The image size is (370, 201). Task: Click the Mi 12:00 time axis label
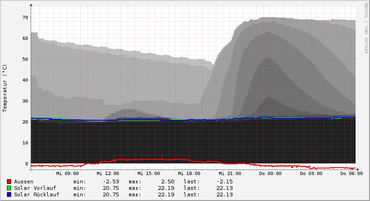pyautogui.click(x=108, y=174)
